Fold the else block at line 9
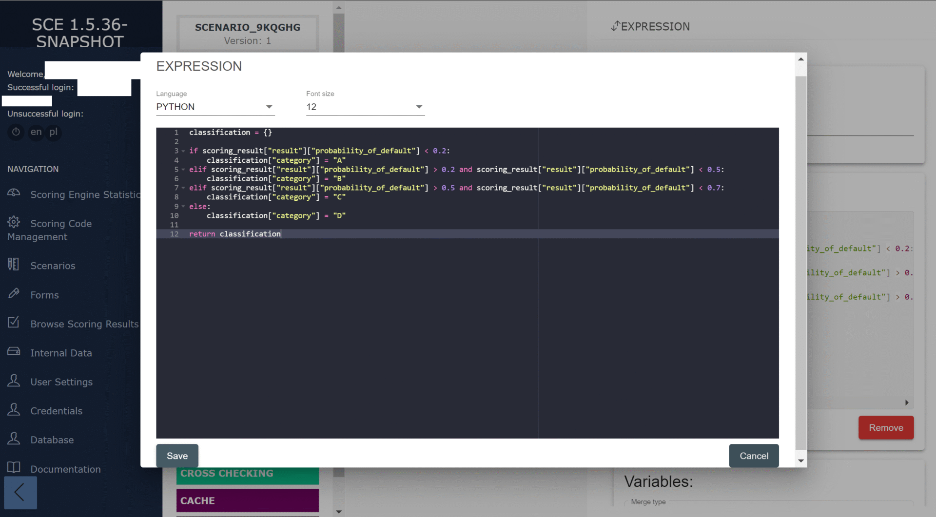Image resolution: width=936 pixels, height=517 pixels. click(183, 207)
